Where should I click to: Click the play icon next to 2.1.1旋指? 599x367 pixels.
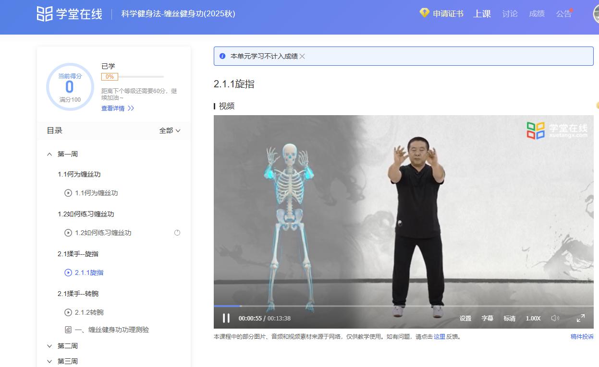[69, 273]
